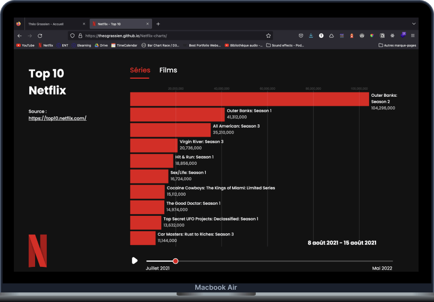This screenshot has height=302, width=434.
Task: Go back to previous page
Action: point(19,36)
